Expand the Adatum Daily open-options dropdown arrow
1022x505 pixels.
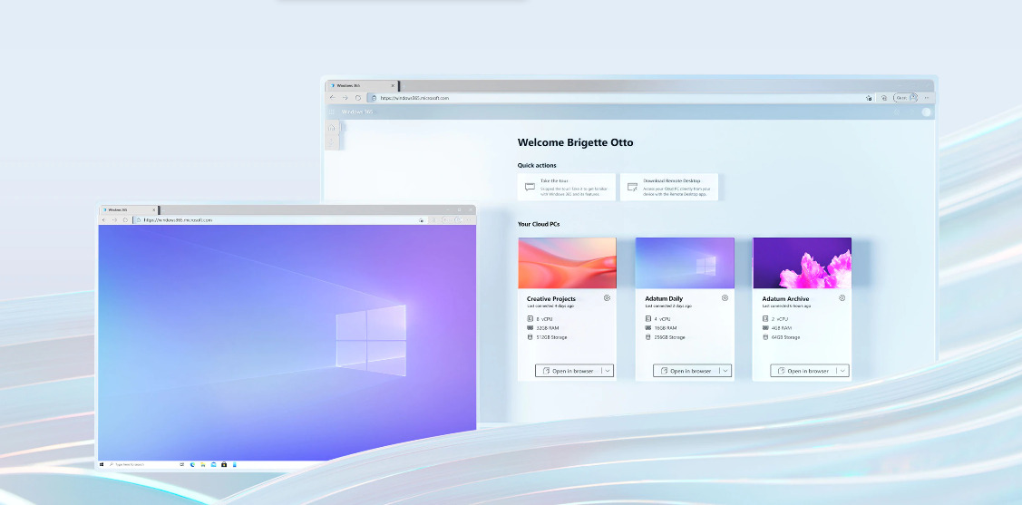coord(725,371)
